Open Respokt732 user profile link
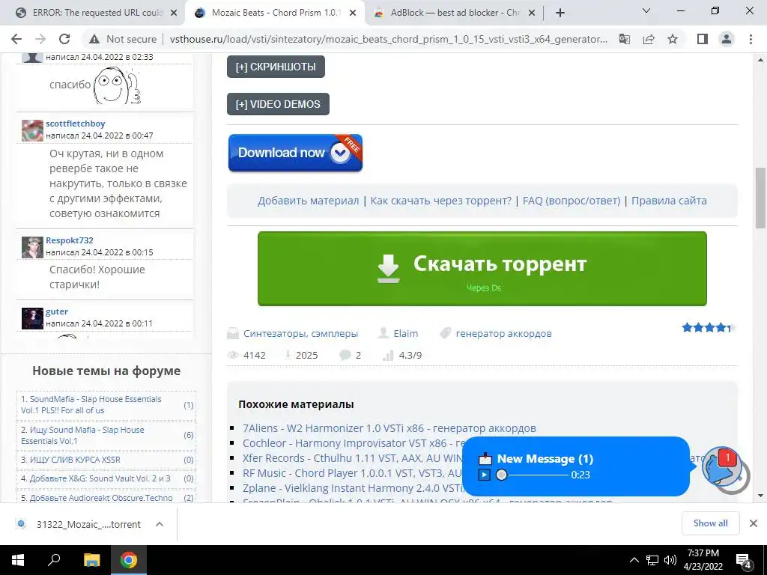This screenshot has height=575, width=767. (70, 240)
